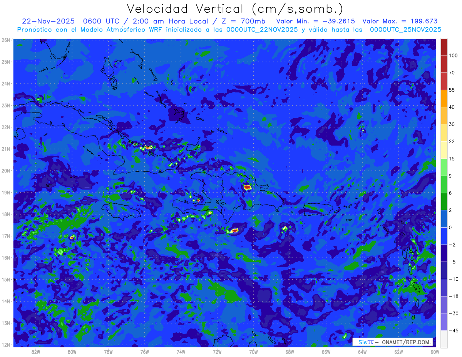Click the '100' colorbar label

453,55
